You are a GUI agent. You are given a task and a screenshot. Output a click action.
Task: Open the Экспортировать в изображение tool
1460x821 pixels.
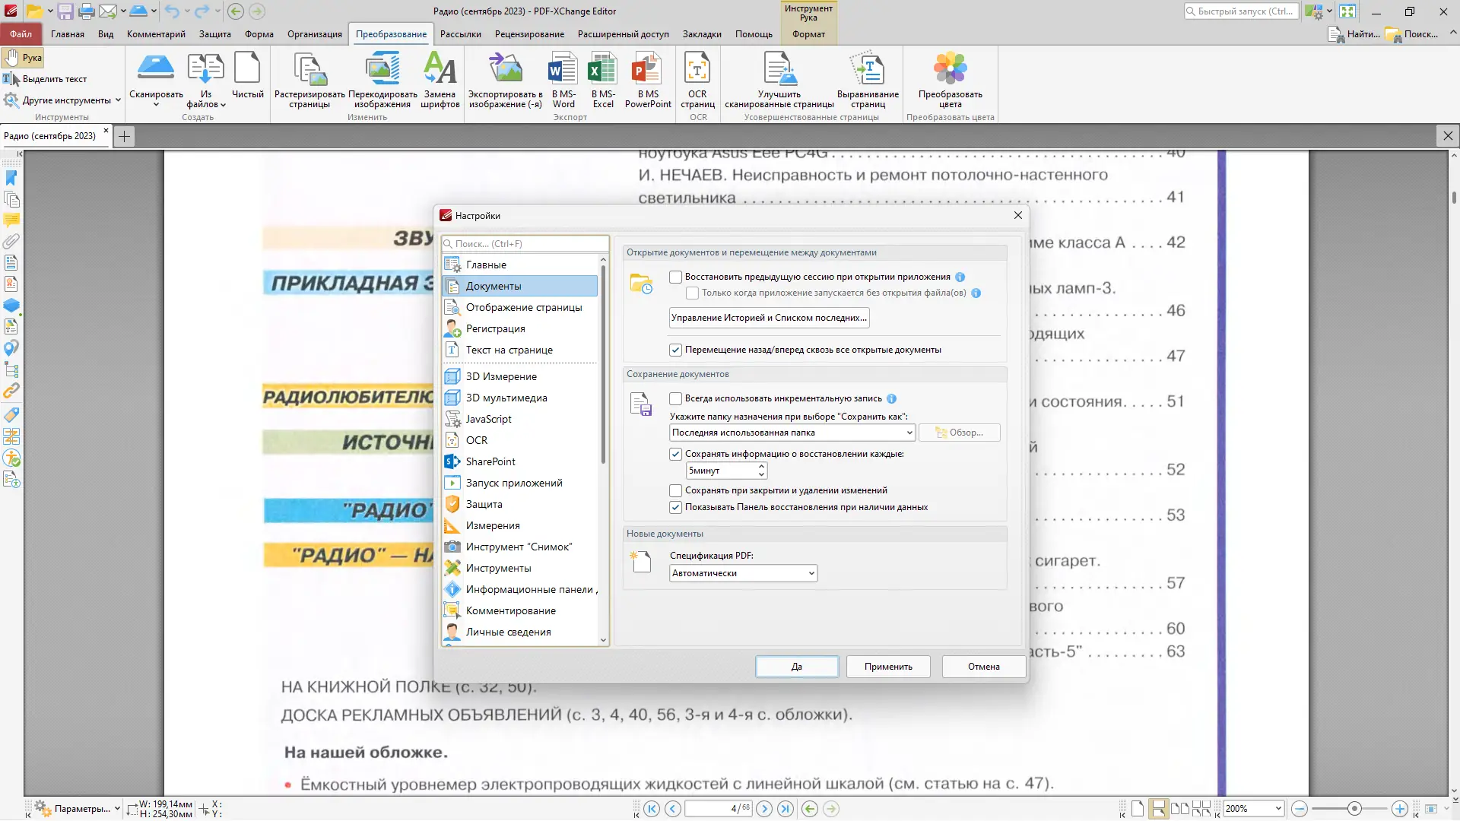506,80
